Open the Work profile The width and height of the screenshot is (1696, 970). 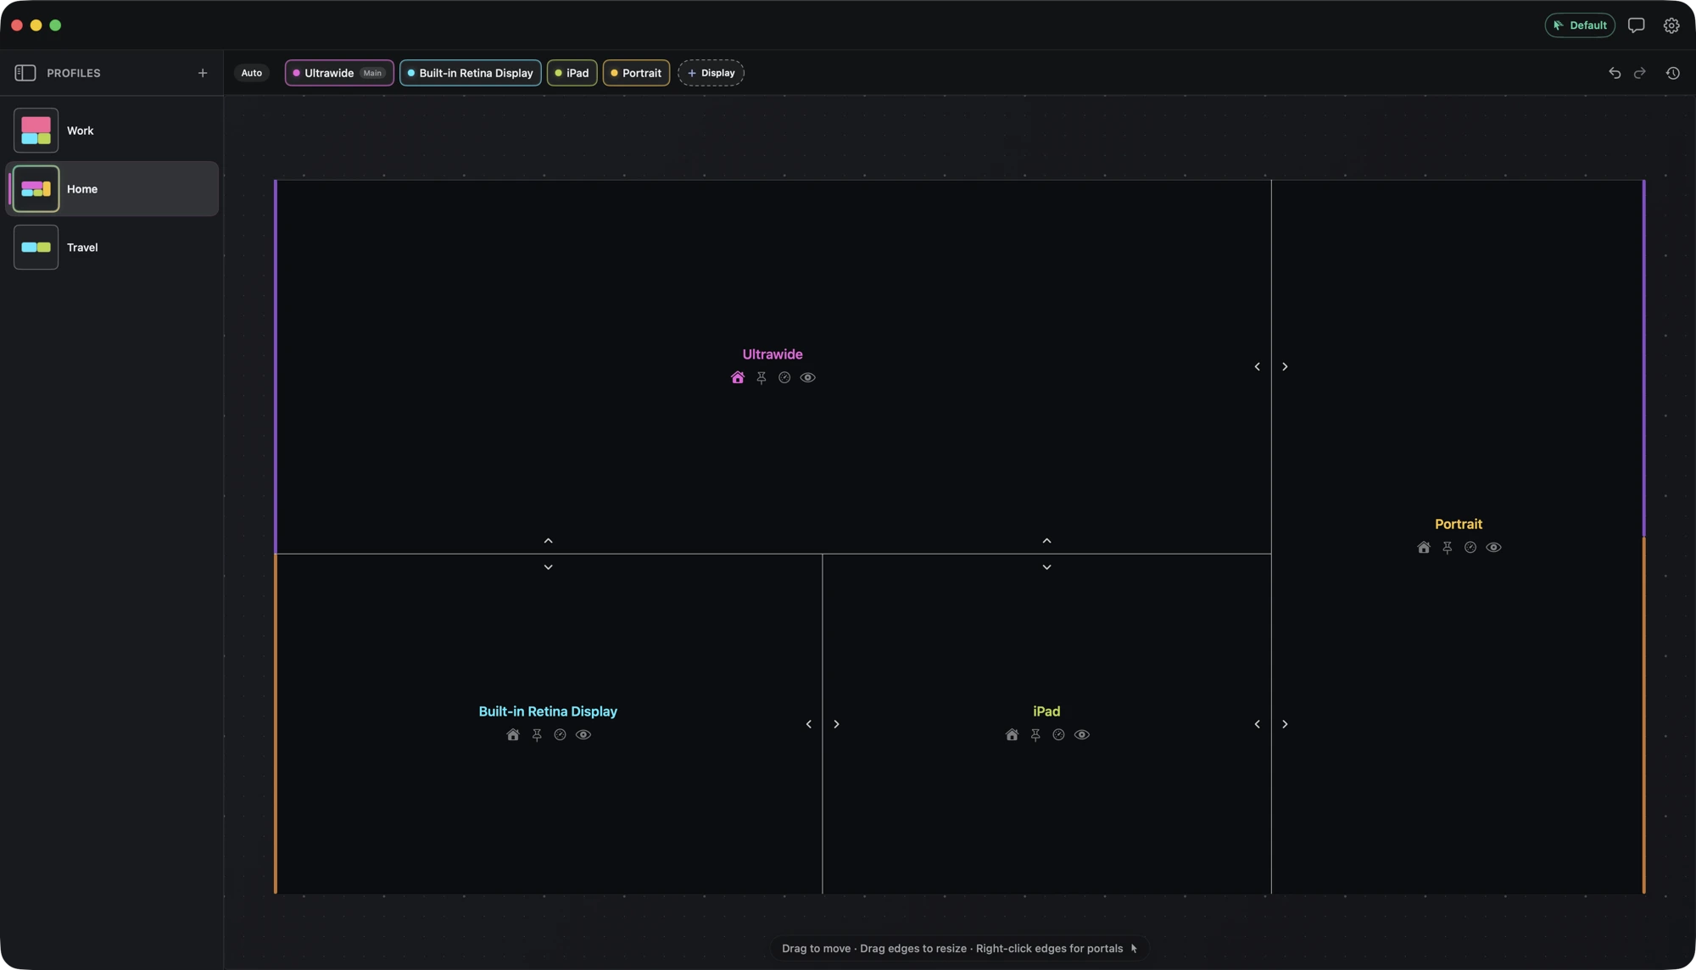click(x=112, y=131)
